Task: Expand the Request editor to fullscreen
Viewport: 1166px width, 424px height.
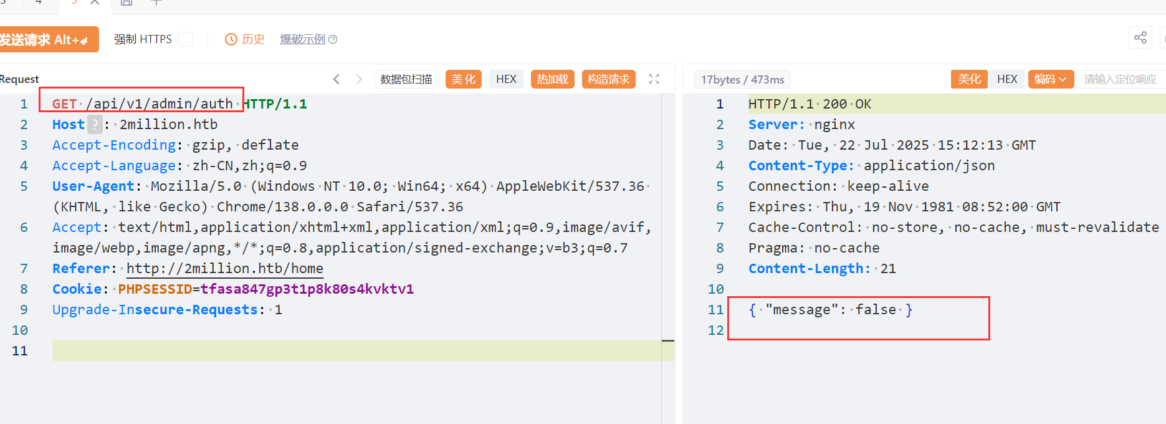Action: (x=654, y=79)
